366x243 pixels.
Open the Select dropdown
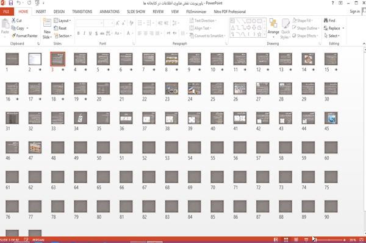[332, 36]
